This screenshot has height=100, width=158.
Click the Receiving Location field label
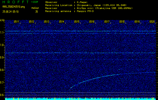tap(59, 5)
